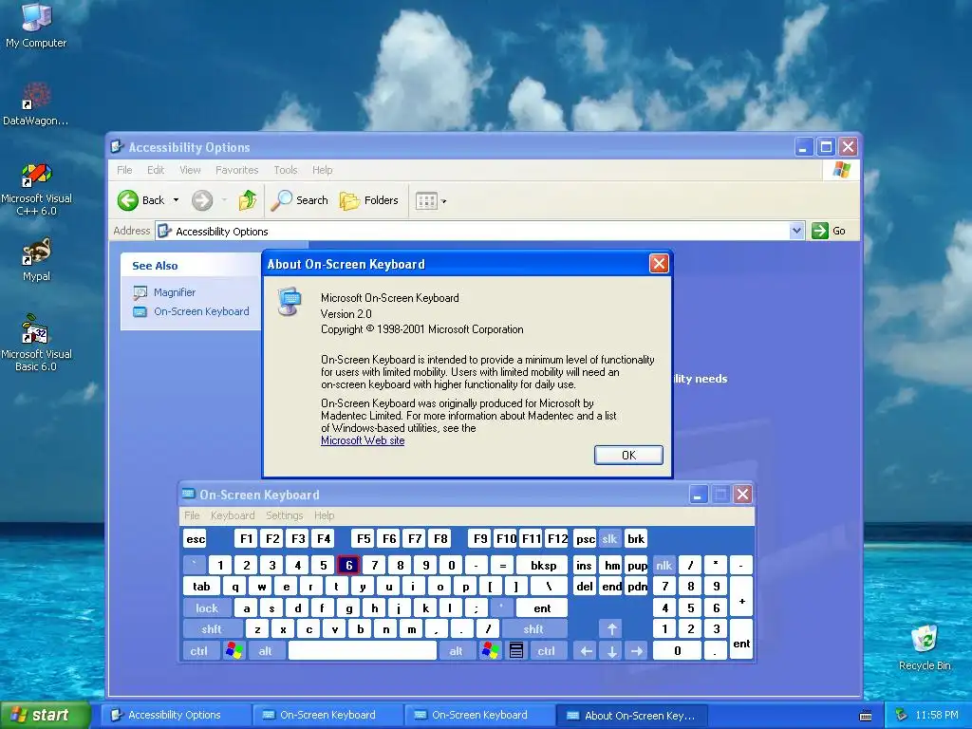Open File menu in Accessibility Options window
Image resolution: width=972 pixels, height=729 pixels.
[124, 170]
